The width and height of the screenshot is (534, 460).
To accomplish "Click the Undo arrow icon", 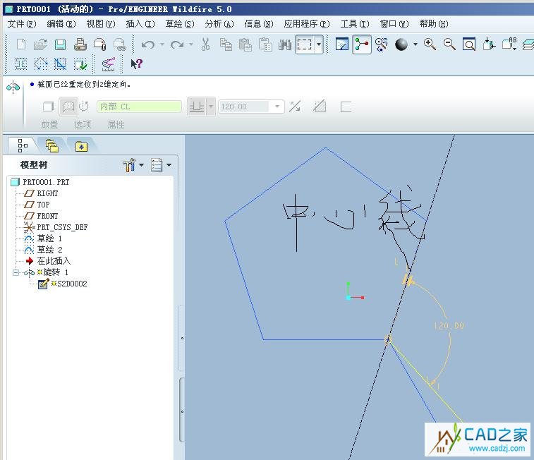I will click(147, 44).
